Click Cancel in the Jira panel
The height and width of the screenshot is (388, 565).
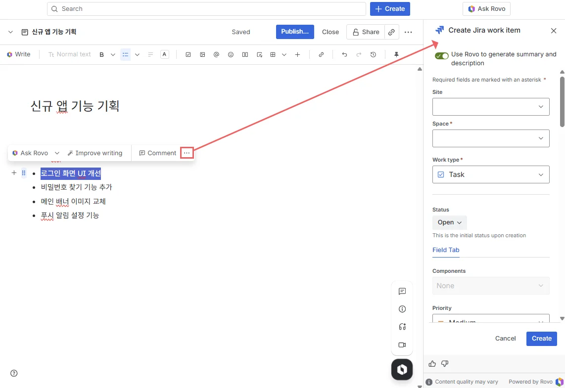tap(505, 339)
